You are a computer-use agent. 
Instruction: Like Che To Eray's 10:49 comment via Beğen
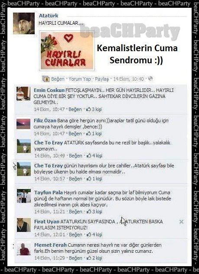(x=75, y=156)
